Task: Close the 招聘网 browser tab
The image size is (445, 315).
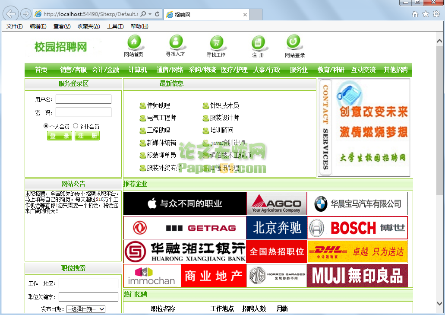Action: (x=245, y=15)
